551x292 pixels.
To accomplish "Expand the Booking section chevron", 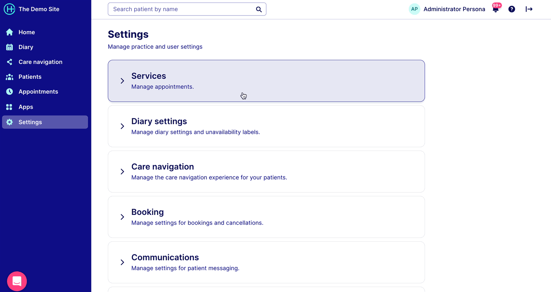I will click(x=122, y=217).
